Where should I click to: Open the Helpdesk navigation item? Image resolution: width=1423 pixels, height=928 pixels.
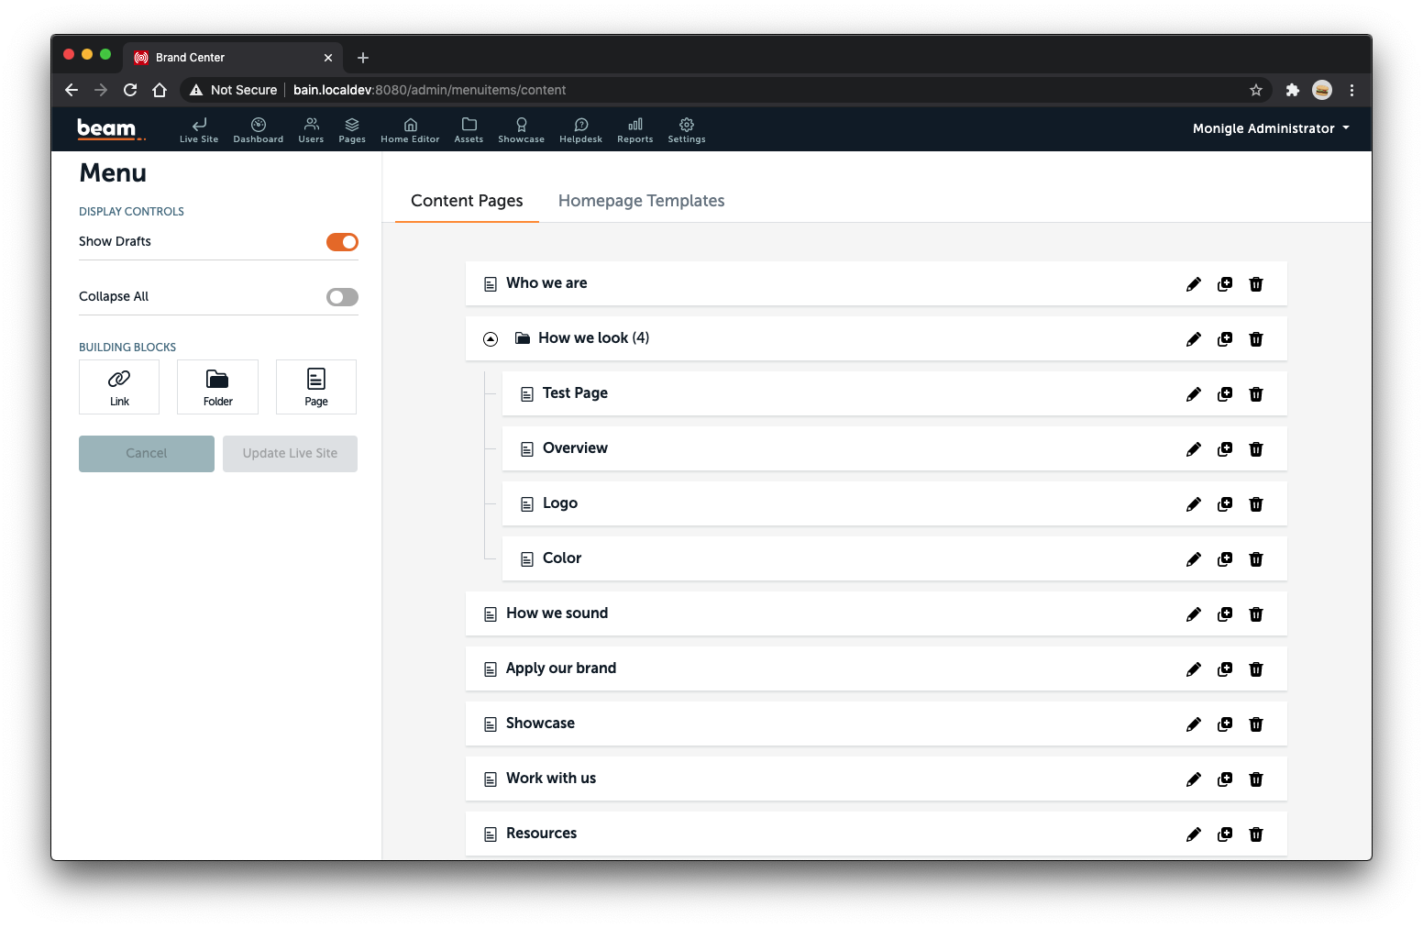pos(580,130)
